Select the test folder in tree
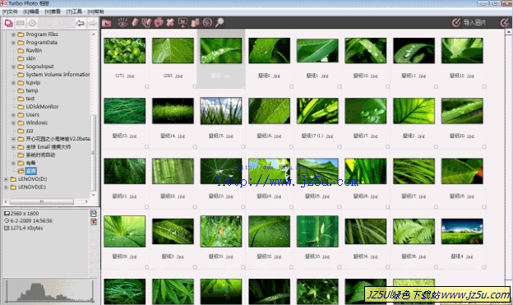 tap(30, 99)
